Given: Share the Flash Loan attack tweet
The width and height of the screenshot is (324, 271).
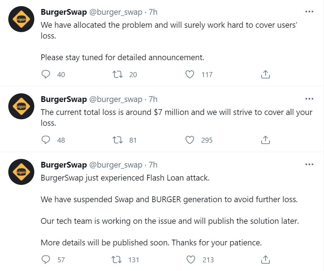Looking at the screenshot, I should coord(265,260).
